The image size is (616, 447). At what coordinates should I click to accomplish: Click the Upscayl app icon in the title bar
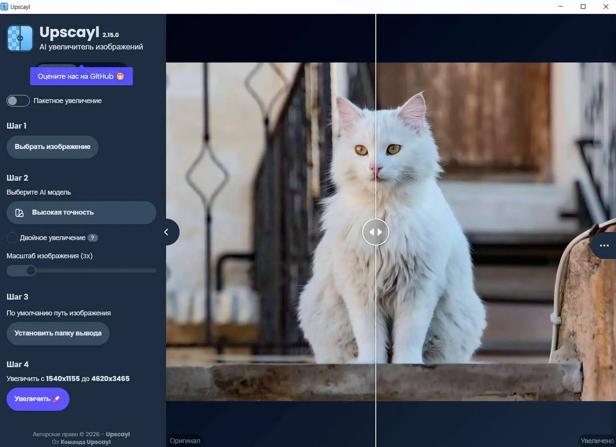pyautogui.click(x=4, y=6)
